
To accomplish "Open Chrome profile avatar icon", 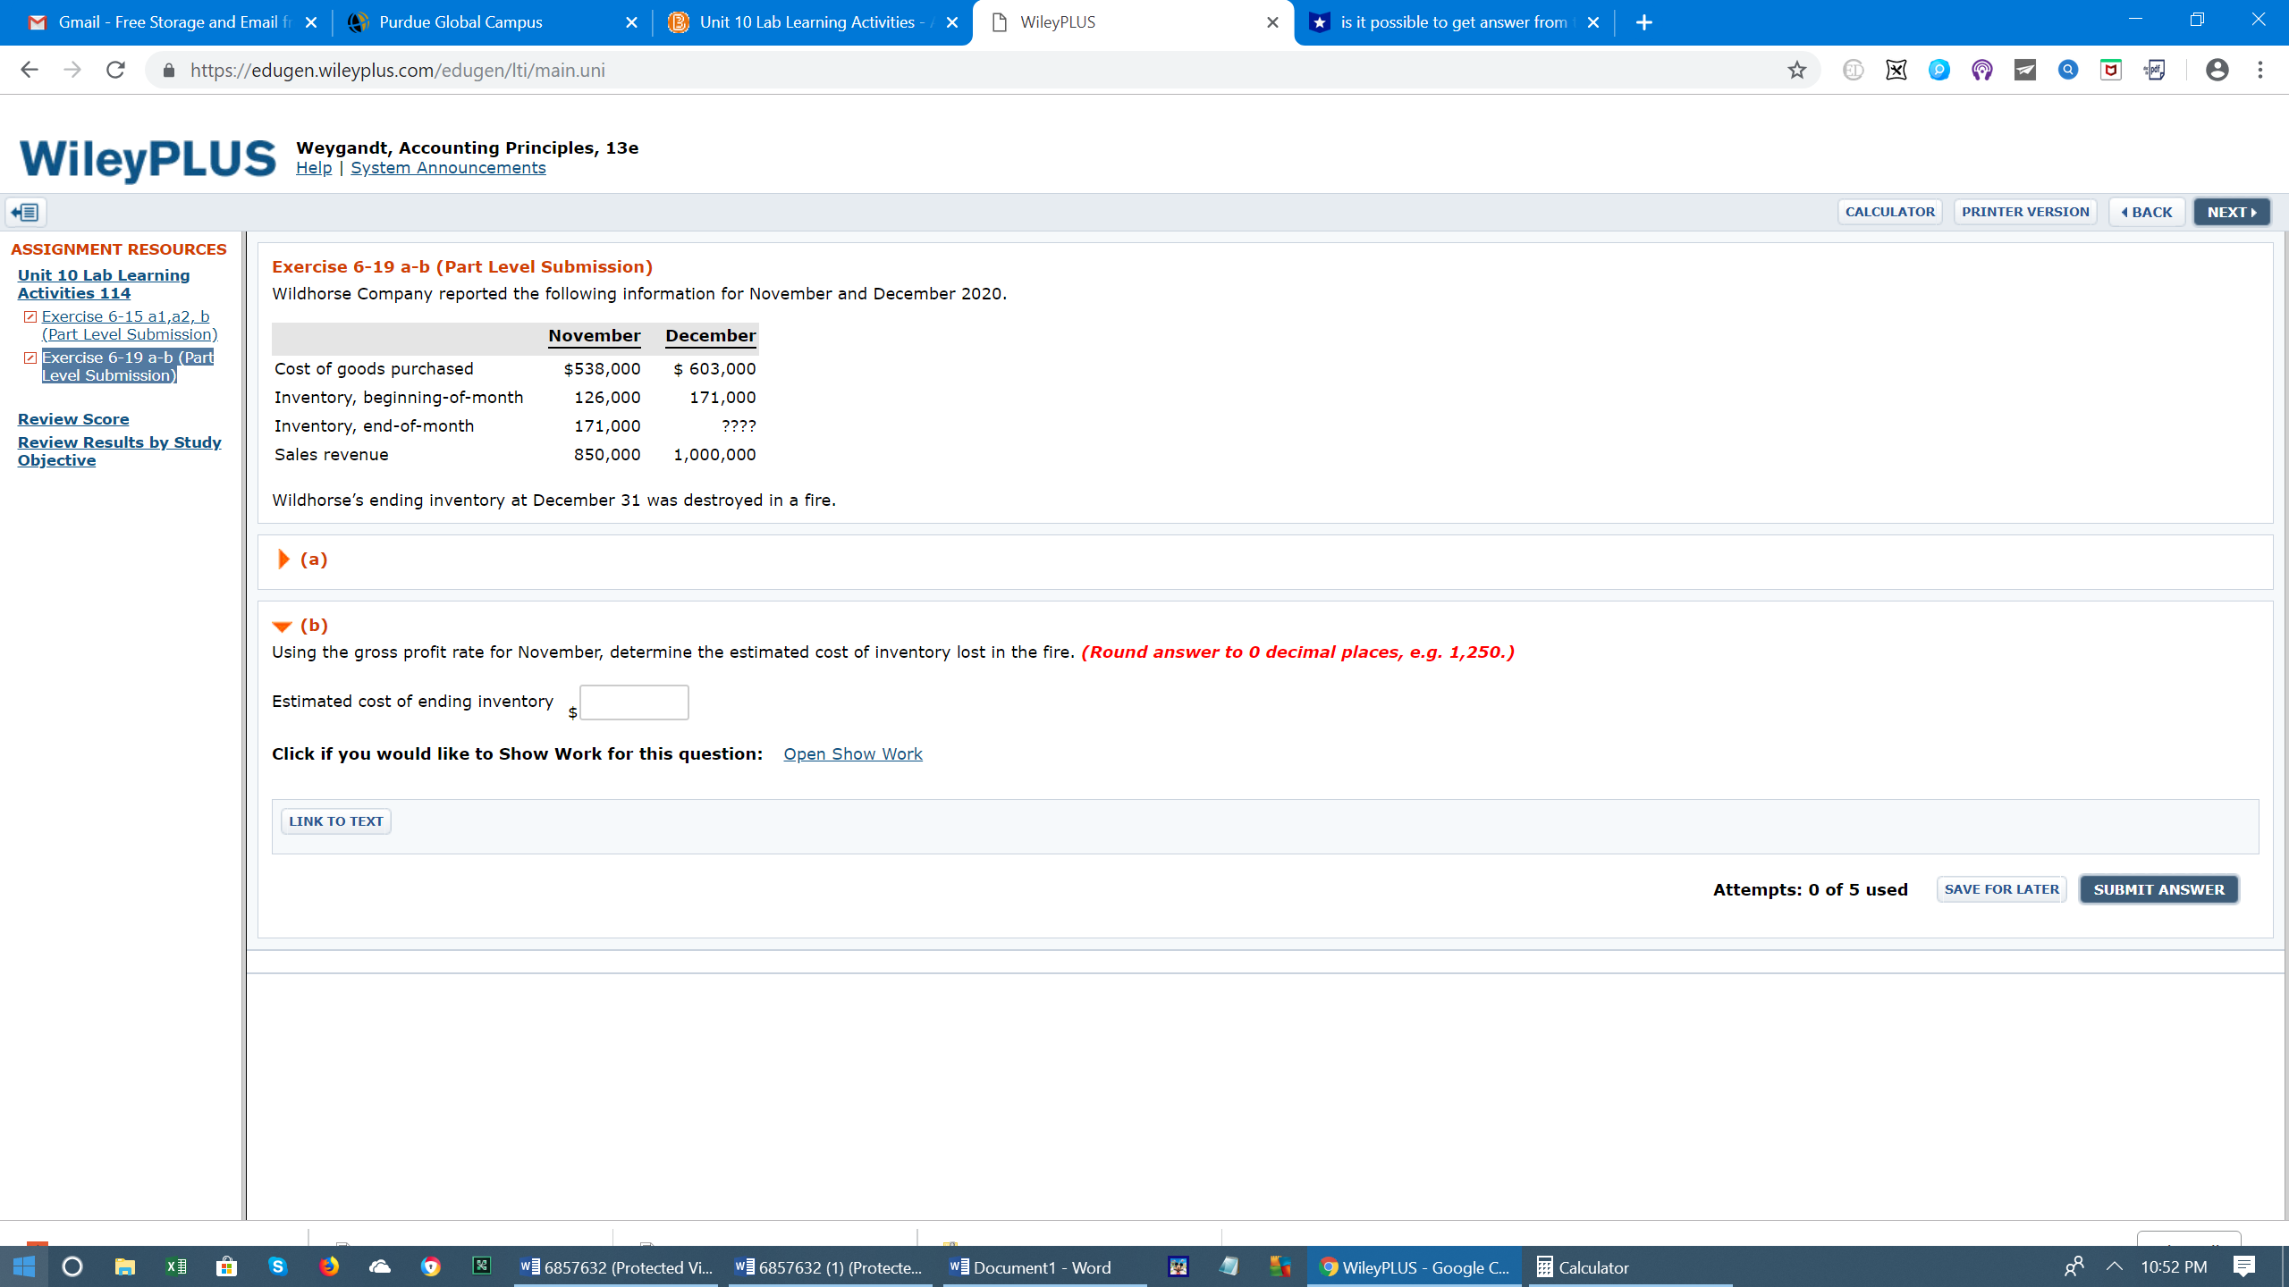I will pos(2217,70).
